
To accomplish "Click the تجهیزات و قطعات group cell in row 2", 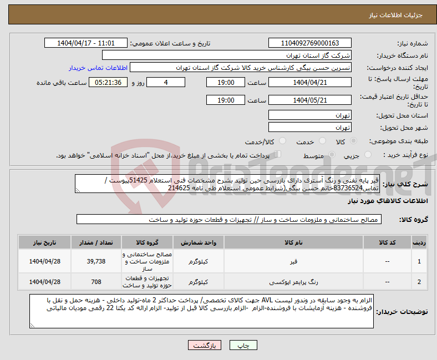I will [x=147, y=282].
